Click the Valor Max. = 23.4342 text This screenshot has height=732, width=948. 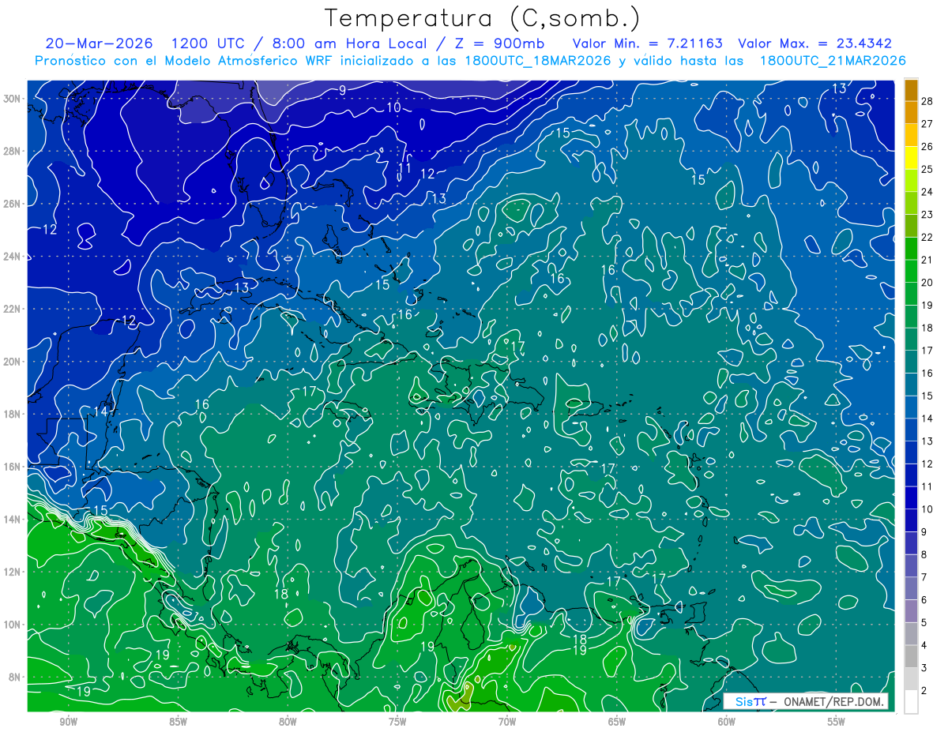pos(815,43)
